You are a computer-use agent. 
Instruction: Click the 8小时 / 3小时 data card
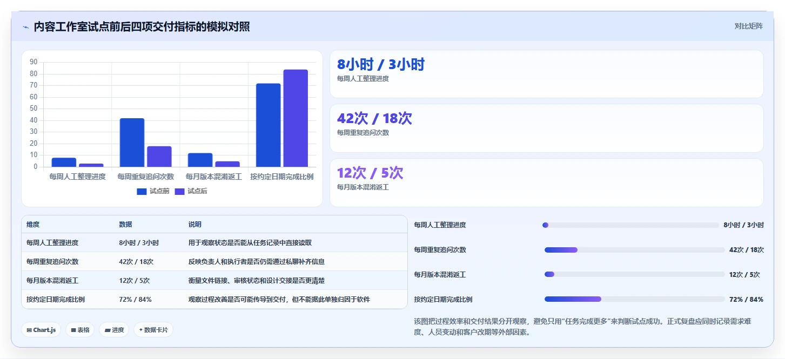546,74
